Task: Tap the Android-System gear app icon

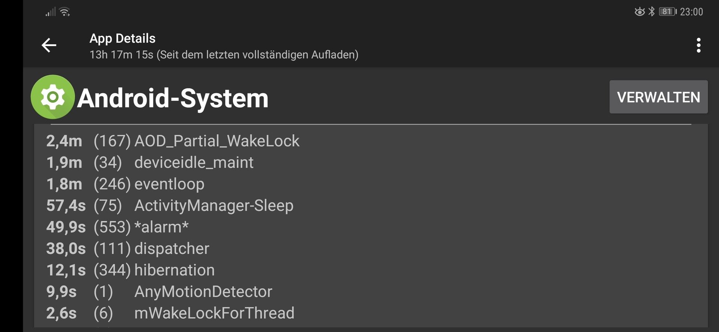Action: [52, 97]
